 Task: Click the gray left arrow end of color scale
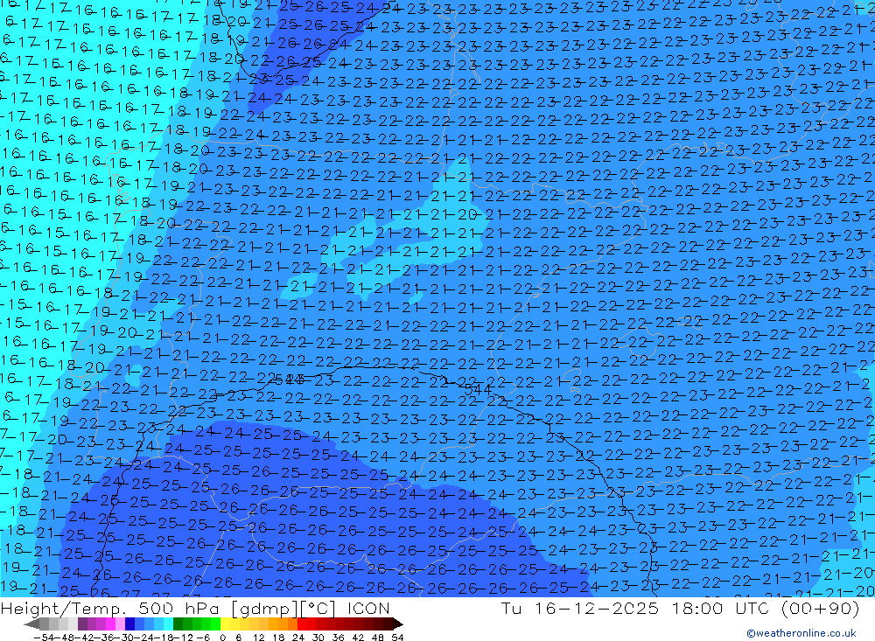click(31, 624)
